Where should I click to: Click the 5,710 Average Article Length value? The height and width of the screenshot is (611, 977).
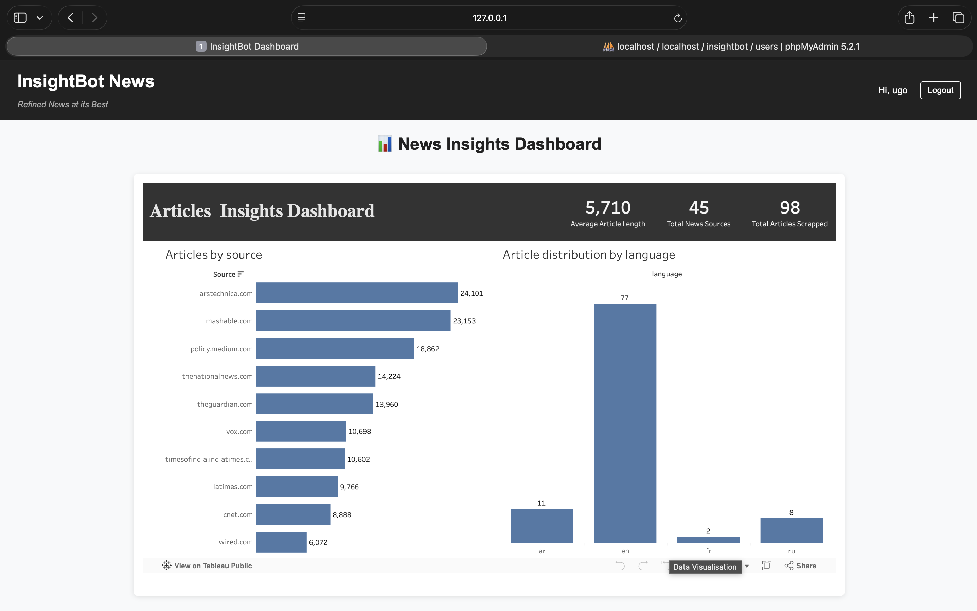click(608, 208)
